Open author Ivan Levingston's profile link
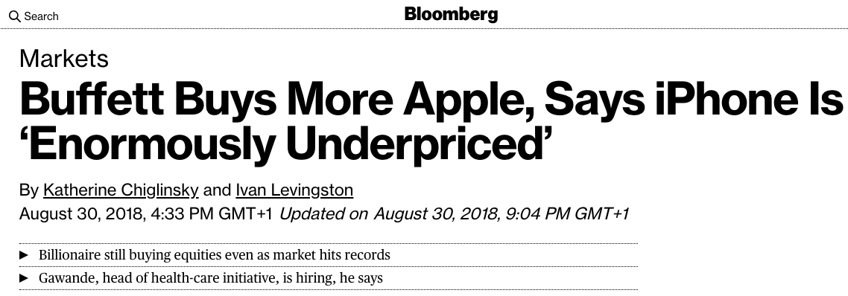 click(x=294, y=190)
